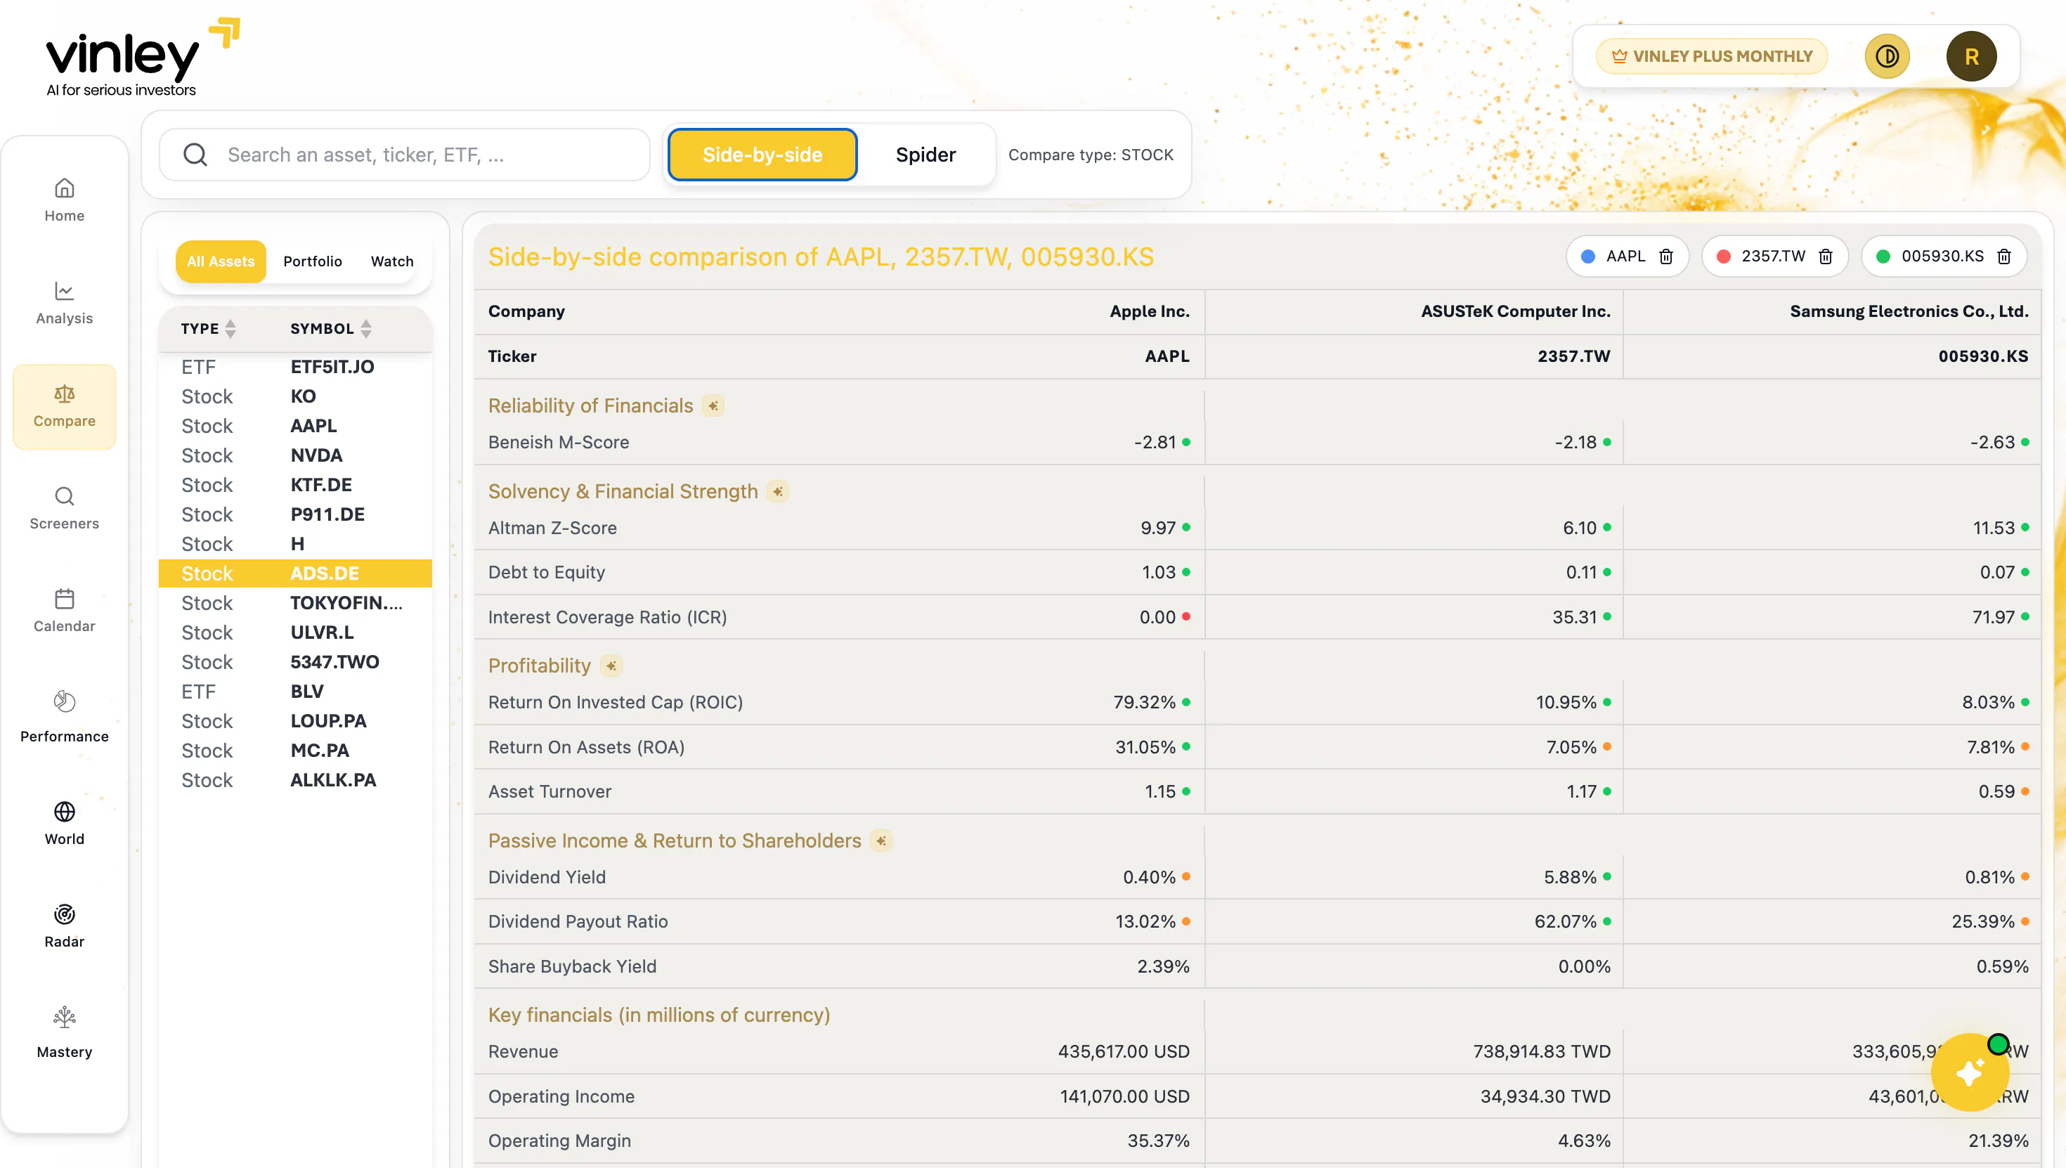Click the vinley logo

pos(143,58)
